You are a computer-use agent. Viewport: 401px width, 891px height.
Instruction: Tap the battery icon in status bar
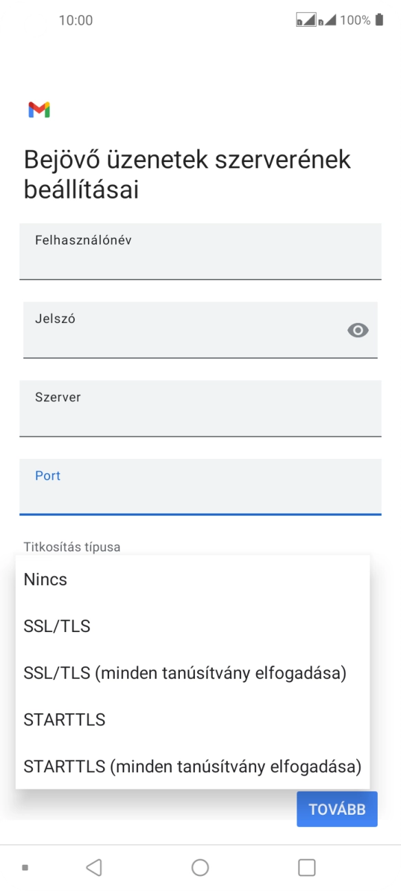click(378, 21)
